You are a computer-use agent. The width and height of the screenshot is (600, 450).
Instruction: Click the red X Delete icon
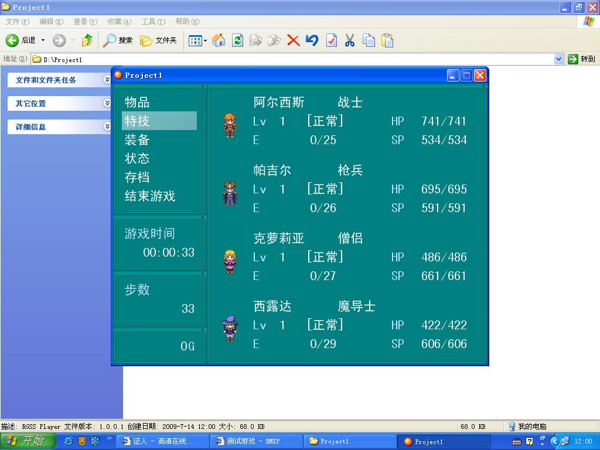click(293, 40)
